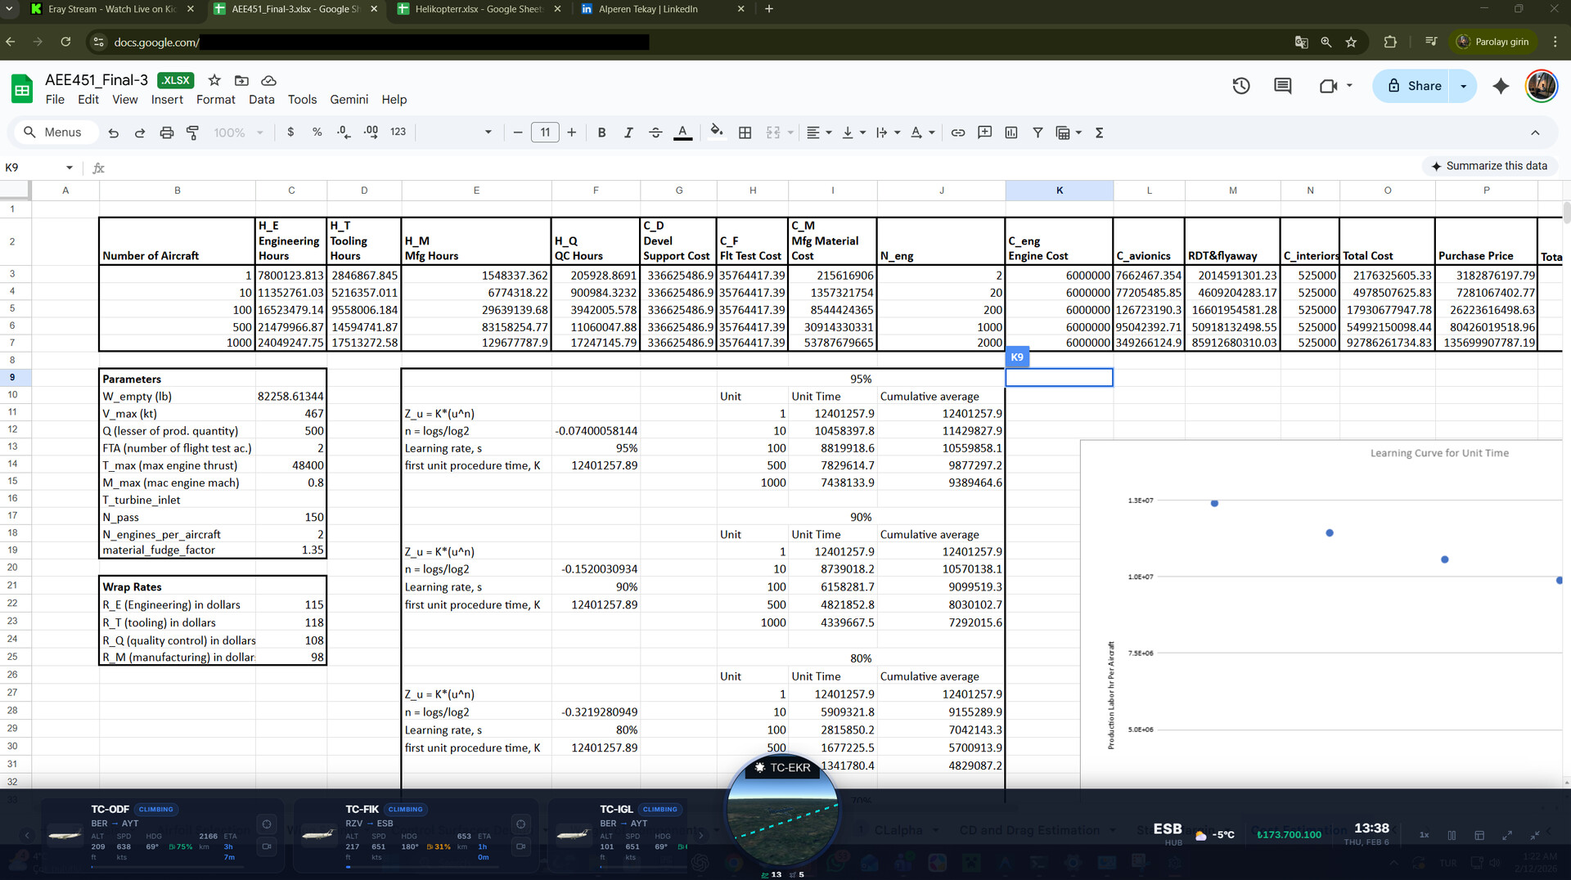Image resolution: width=1571 pixels, height=880 pixels.
Task: Open the Functions Σ icon
Action: click(1100, 132)
